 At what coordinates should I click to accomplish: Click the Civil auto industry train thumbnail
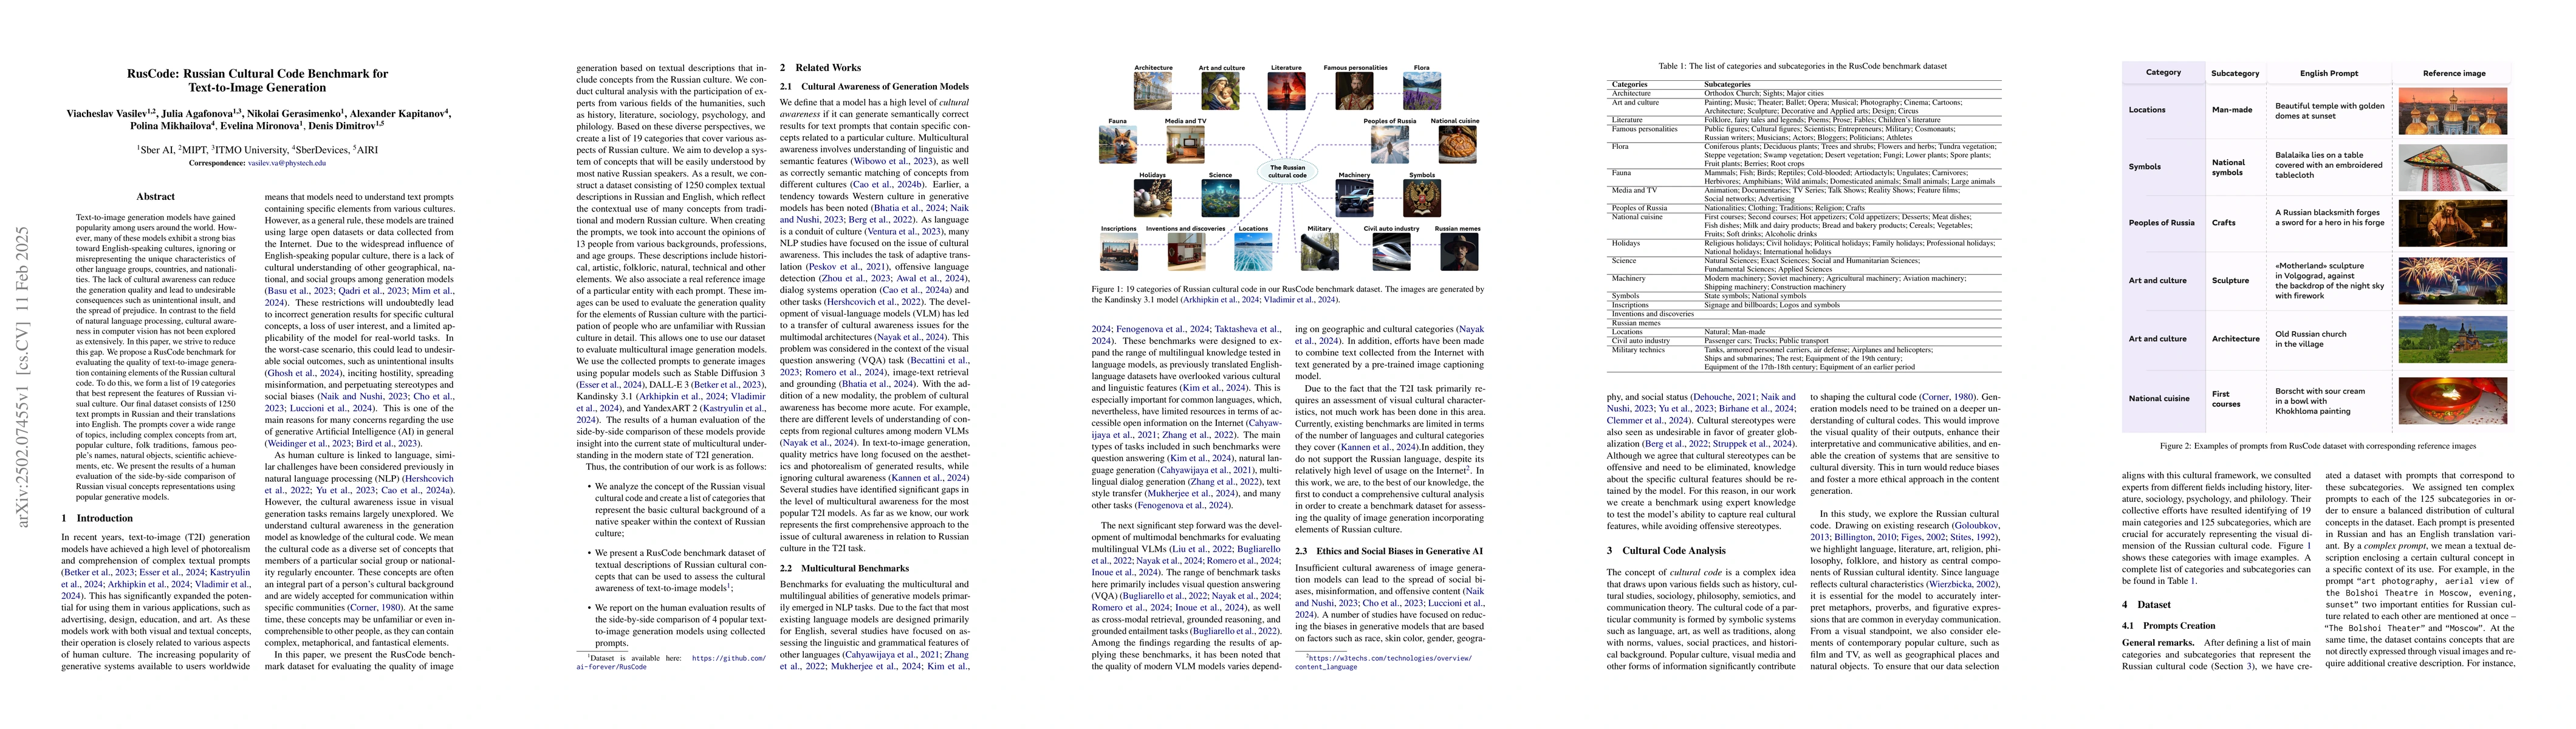tap(1391, 251)
